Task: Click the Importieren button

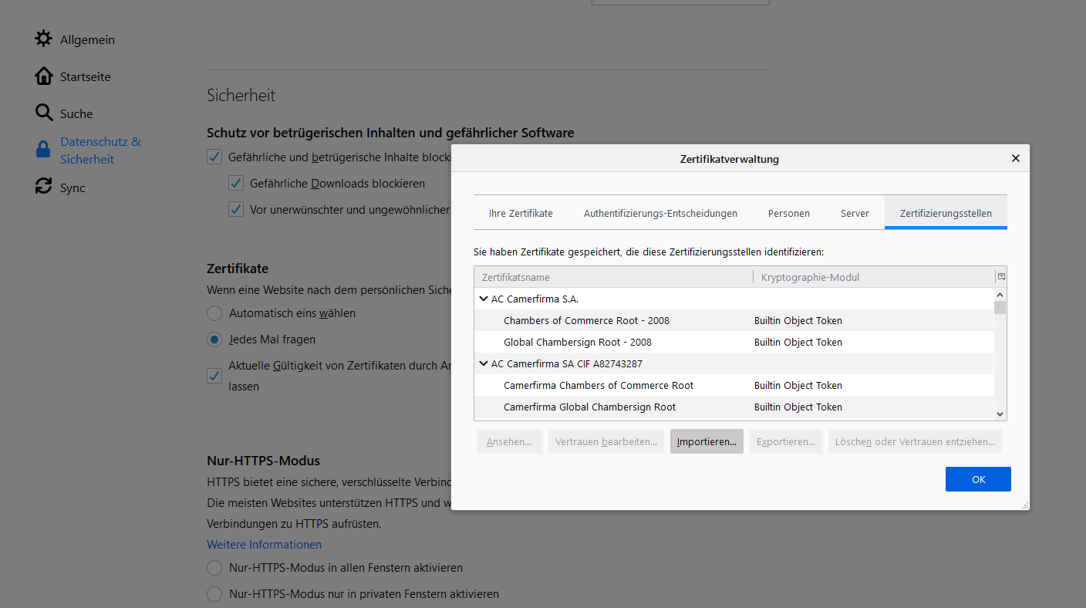Action: tap(706, 441)
